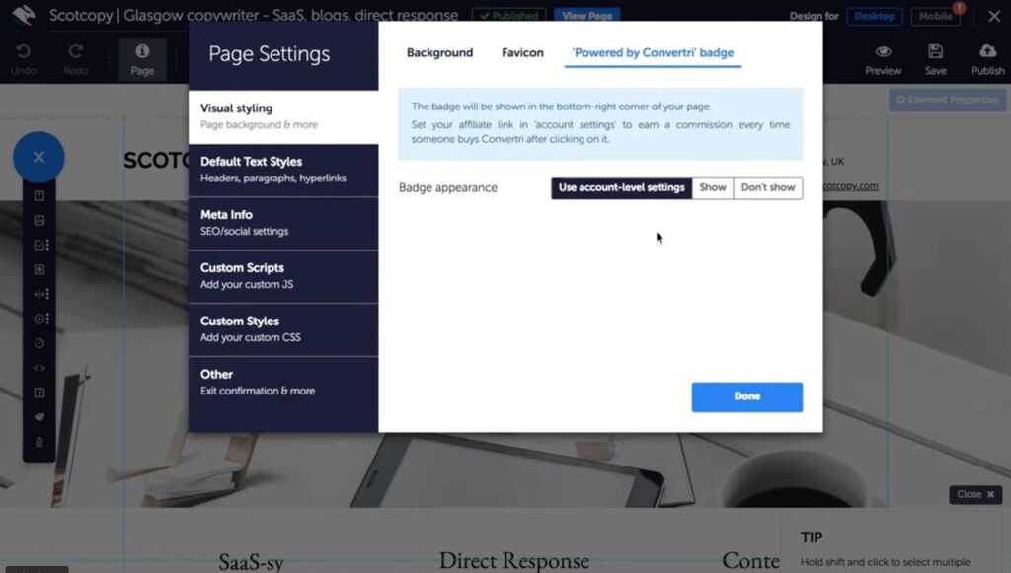Switch to the Background tab
1011x573 pixels.
pyautogui.click(x=439, y=53)
